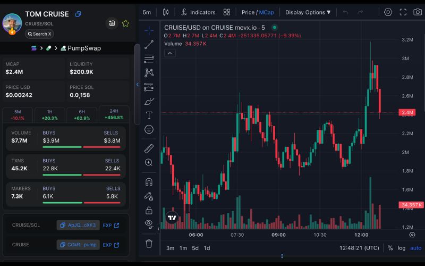Select the 5d date range
Image resolution: width=425 pixels, height=266 pixels.
195,248
